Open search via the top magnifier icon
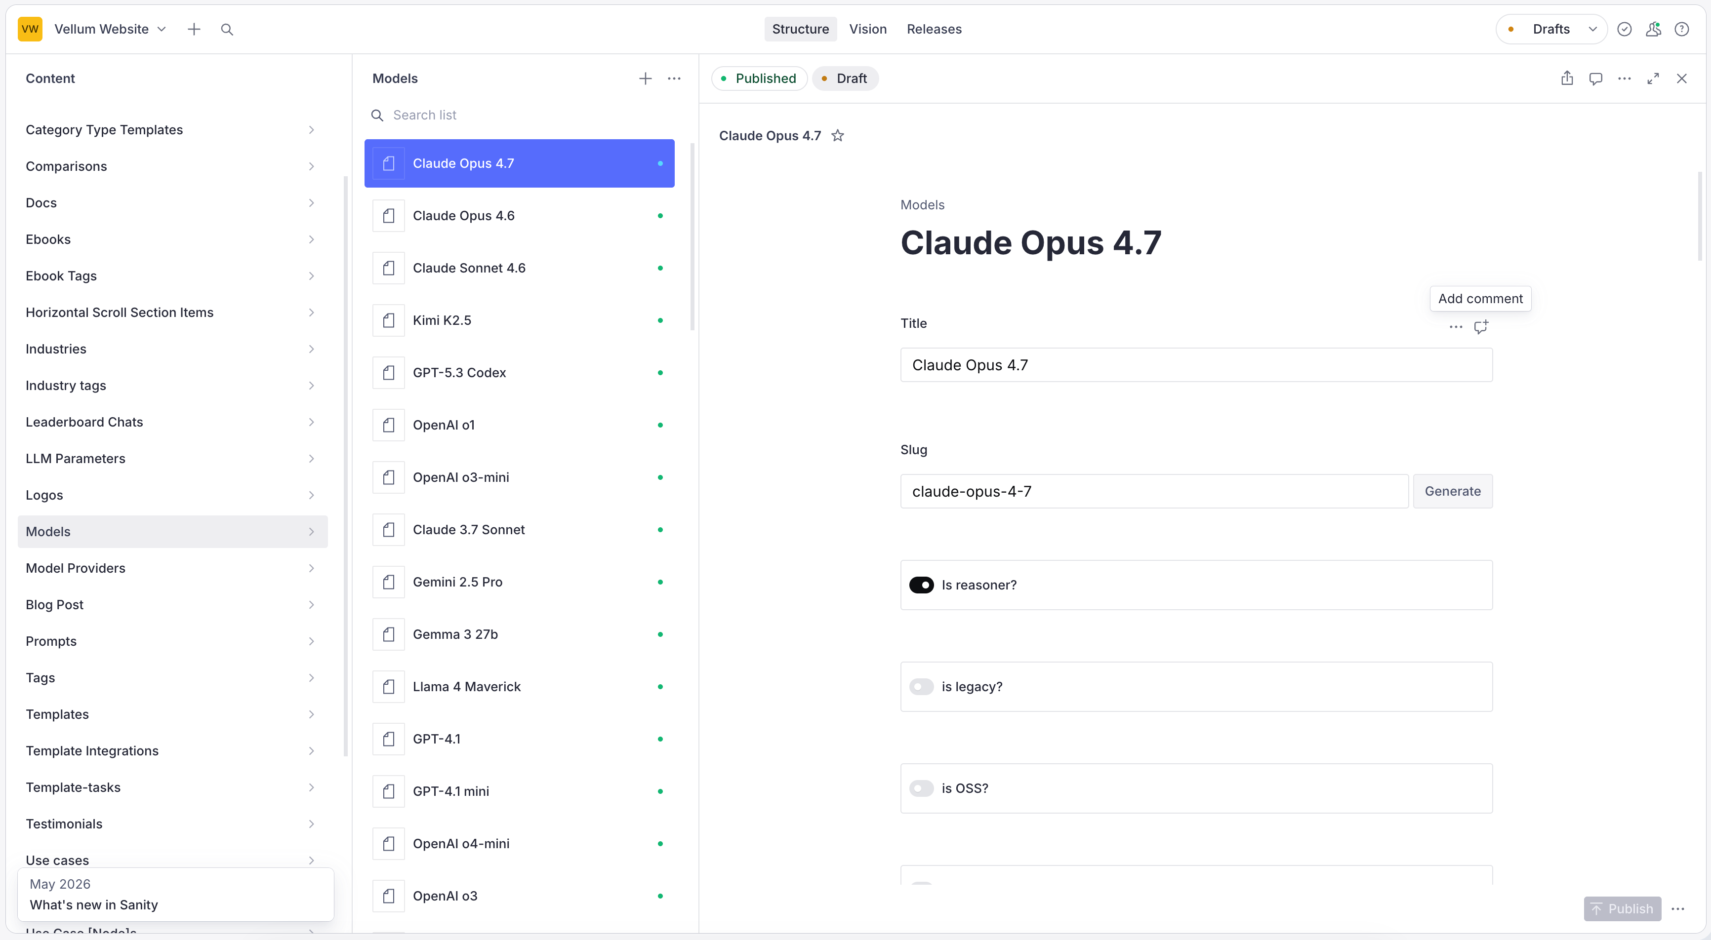 tap(227, 29)
